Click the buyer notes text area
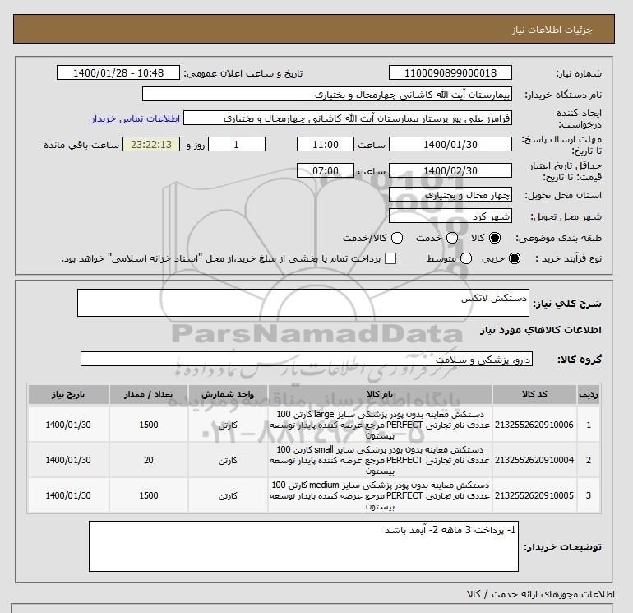This screenshot has width=633, height=613. pyautogui.click(x=303, y=546)
